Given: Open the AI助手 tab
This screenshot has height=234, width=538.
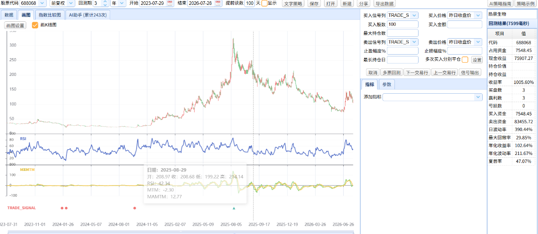Looking at the screenshot, I should [x=88, y=15].
